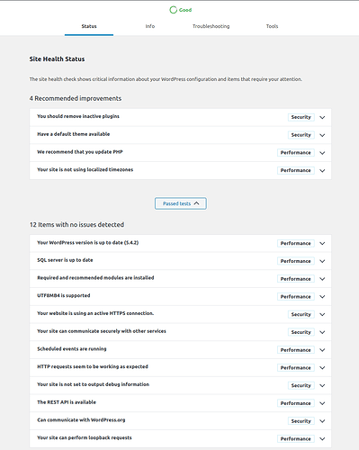Click 'Your site is not using localized timezones'
This screenshot has width=359, height=450.
click(85, 169)
